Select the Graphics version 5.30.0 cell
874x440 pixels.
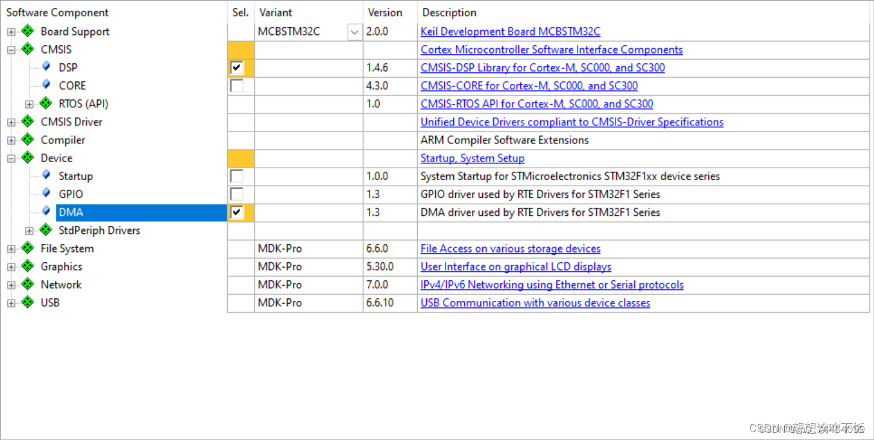coord(390,266)
